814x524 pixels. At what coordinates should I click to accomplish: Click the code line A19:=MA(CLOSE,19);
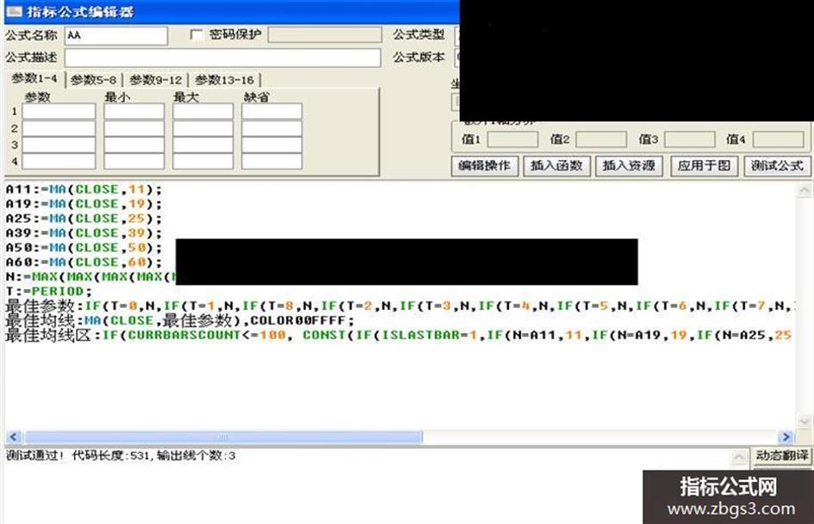tap(84, 204)
